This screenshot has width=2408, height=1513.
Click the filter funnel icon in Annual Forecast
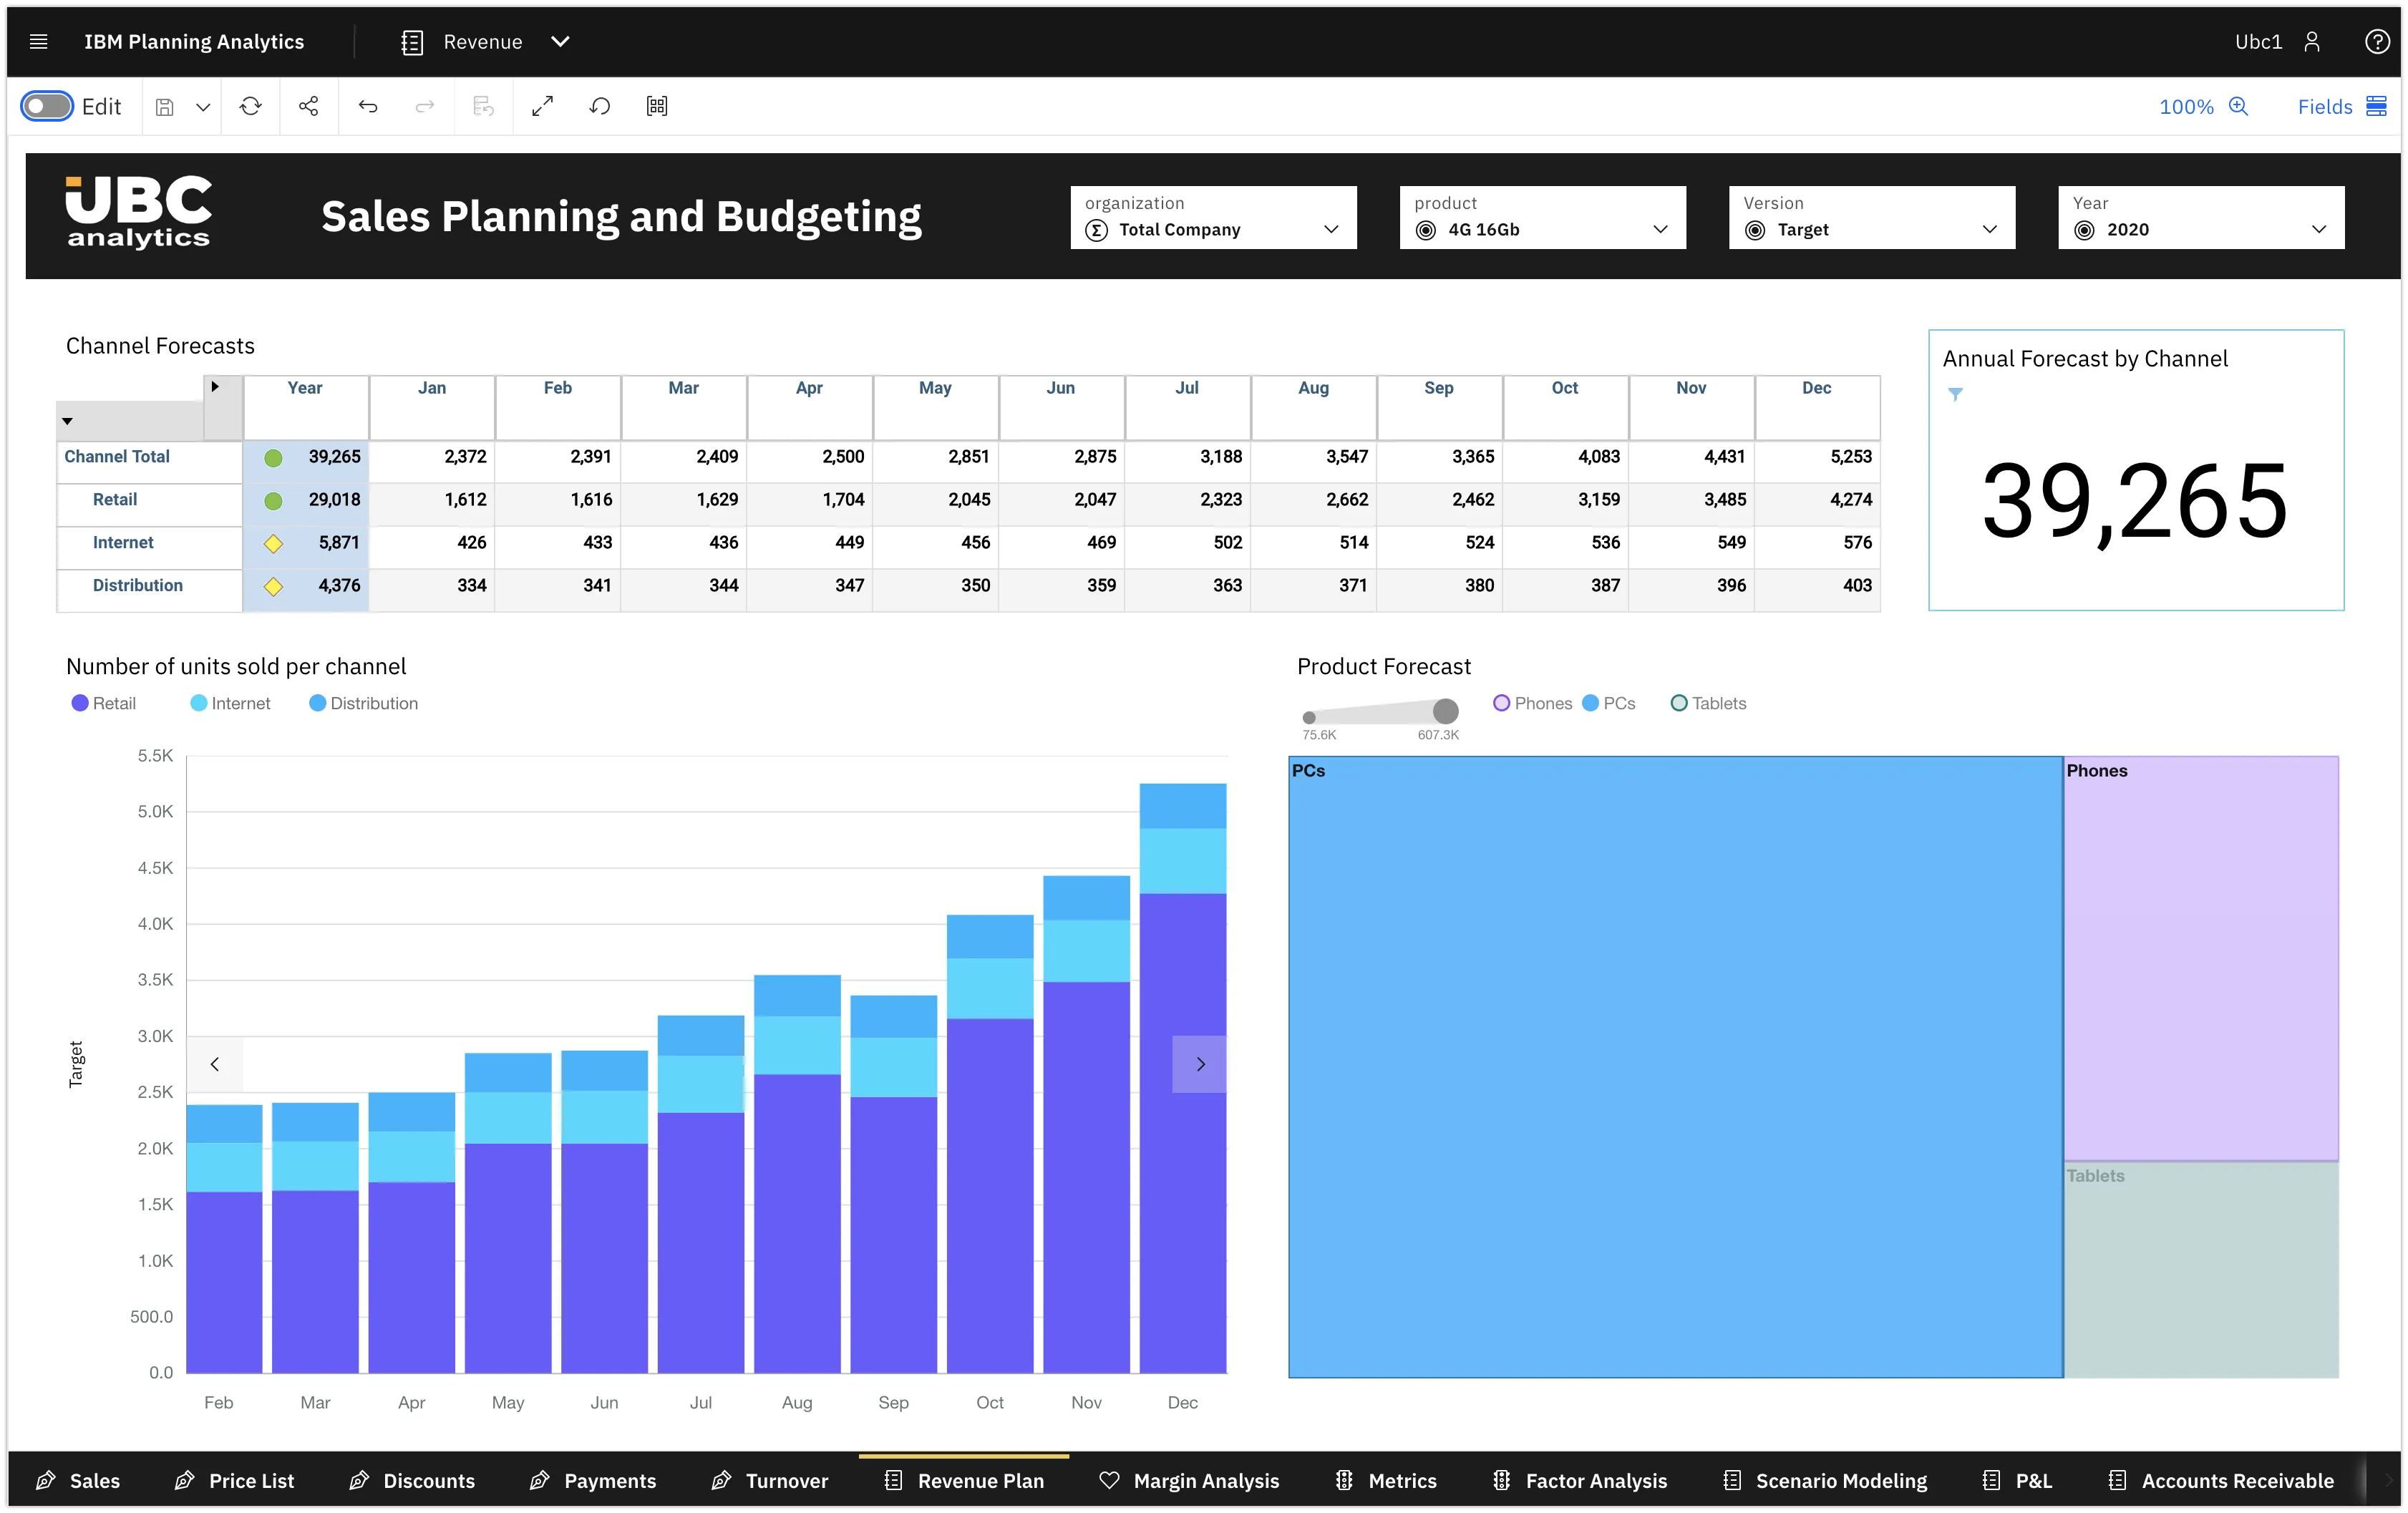[x=1955, y=394]
